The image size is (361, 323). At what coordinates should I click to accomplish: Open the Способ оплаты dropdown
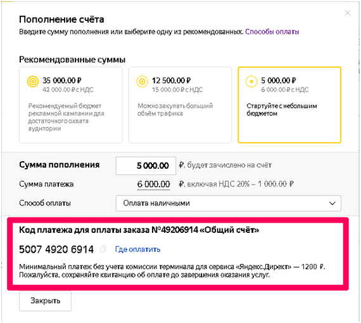pyautogui.click(x=229, y=203)
